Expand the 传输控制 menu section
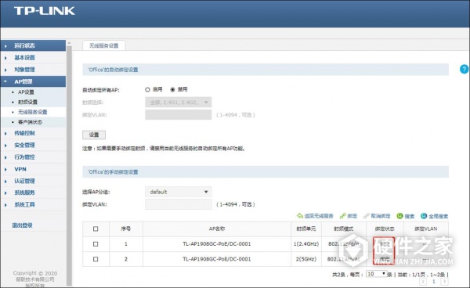Screen dimensions: 470x288 coord(33,133)
